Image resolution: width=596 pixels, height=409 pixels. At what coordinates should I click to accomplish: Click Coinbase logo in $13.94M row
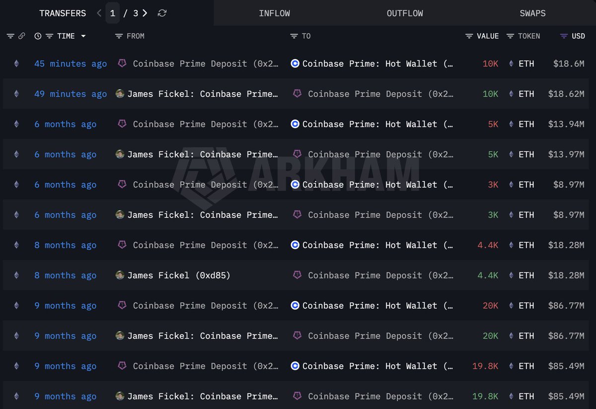pos(295,124)
